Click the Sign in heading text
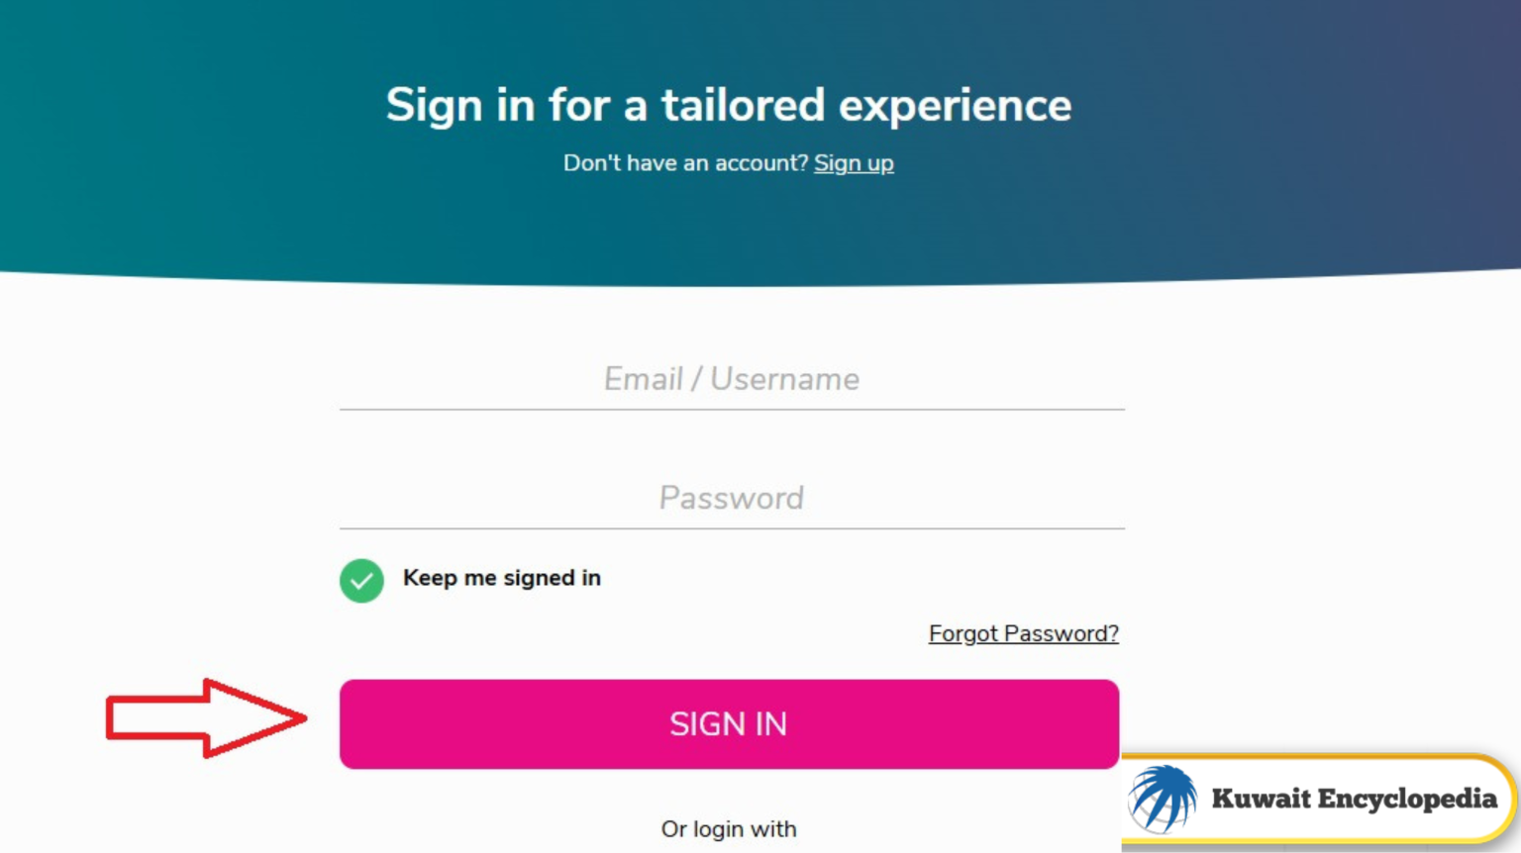 click(x=729, y=105)
